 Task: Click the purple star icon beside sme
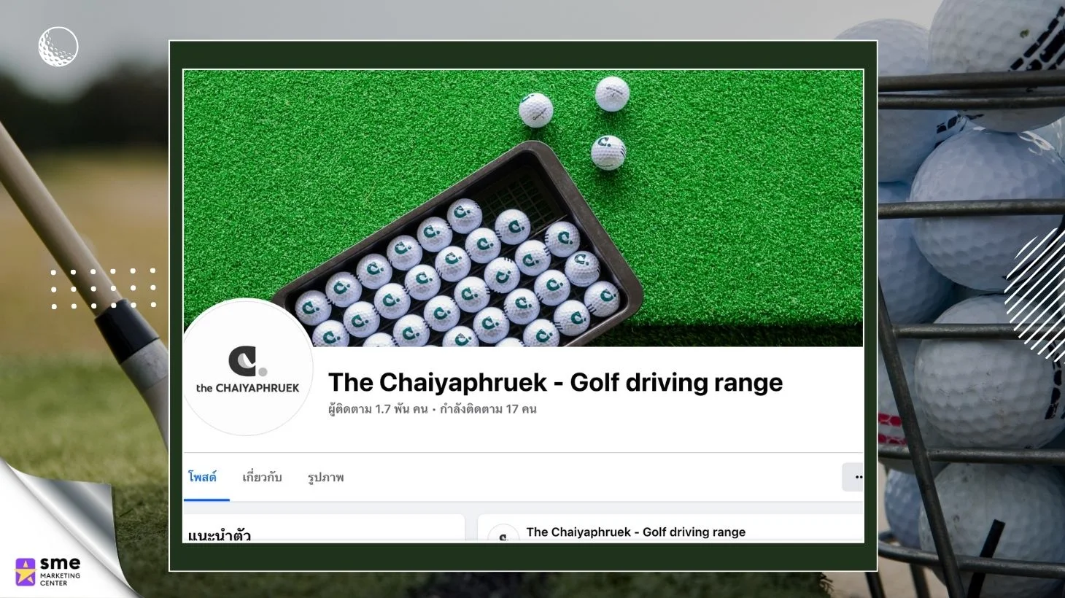pyautogui.click(x=26, y=572)
